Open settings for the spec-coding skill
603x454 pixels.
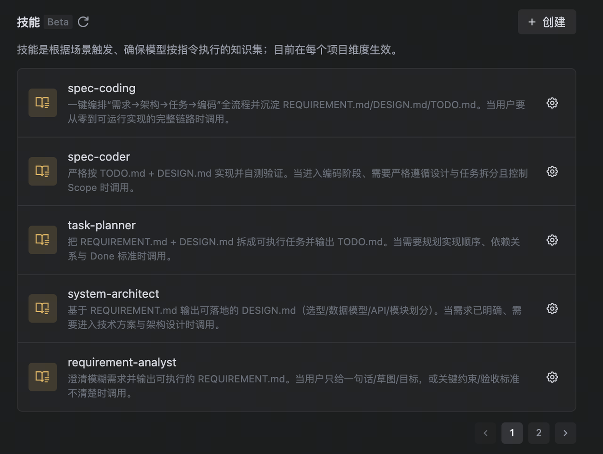coord(552,103)
